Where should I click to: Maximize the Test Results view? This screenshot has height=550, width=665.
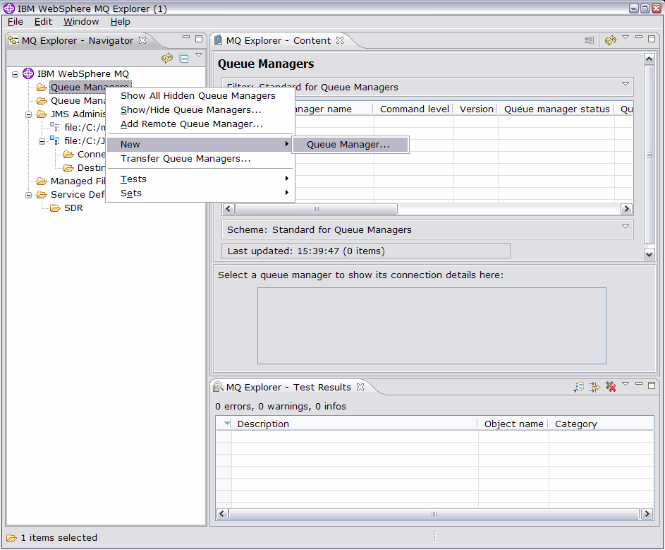[x=651, y=386]
